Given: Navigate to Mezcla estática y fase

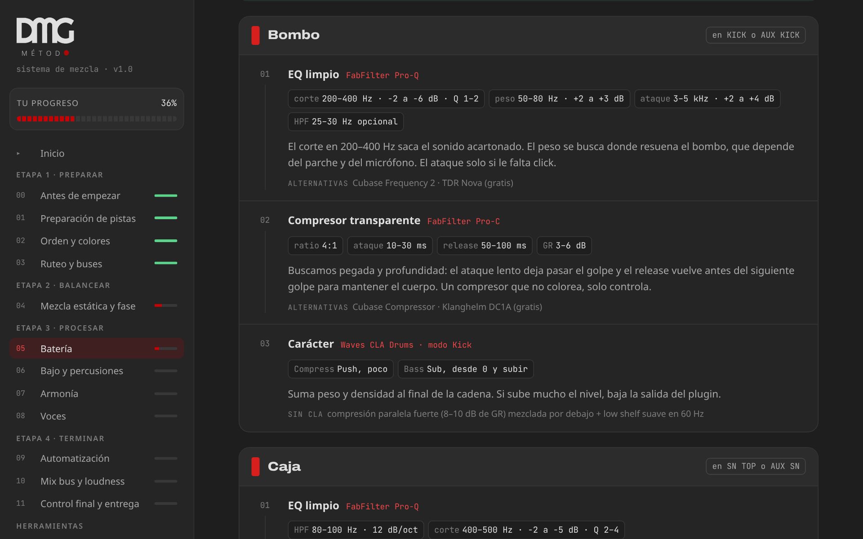Looking at the screenshot, I should [97, 306].
